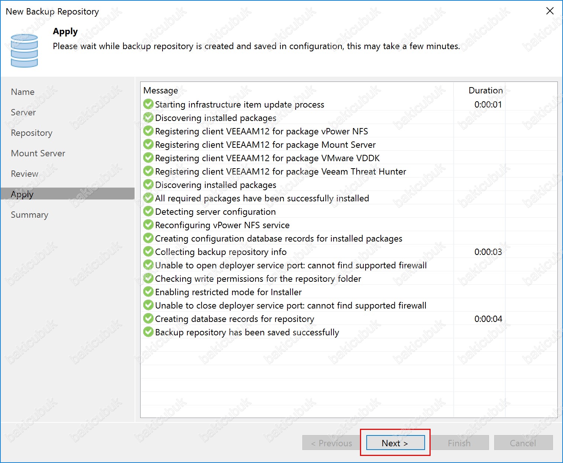Select 'Registering client VEEAAM12 for package vPower NFS'

(x=261, y=131)
